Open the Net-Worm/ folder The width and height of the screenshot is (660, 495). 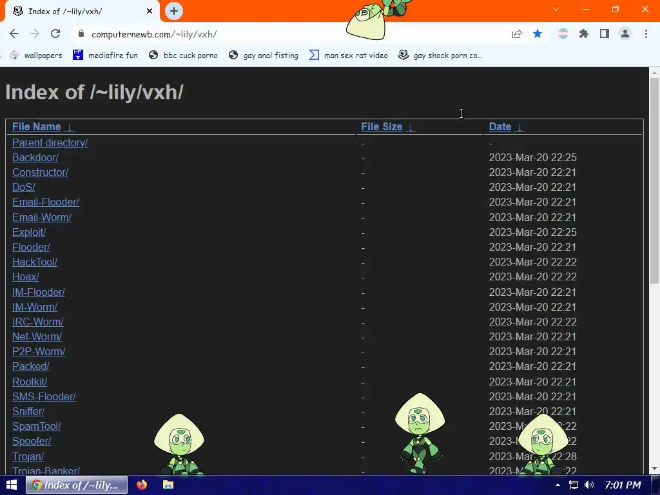(x=37, y=336)
